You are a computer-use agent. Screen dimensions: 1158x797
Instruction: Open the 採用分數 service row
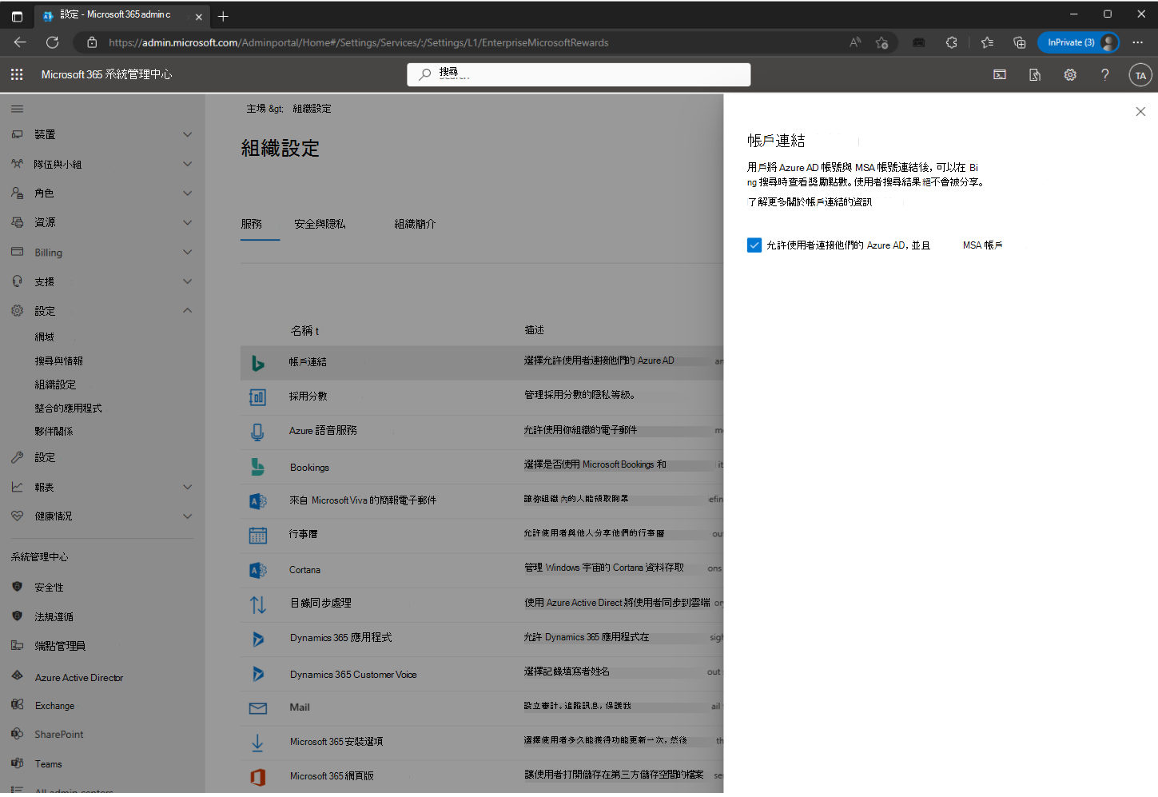482,397
